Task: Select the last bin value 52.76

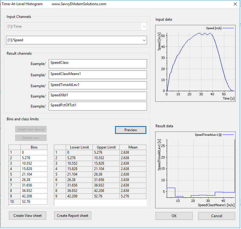Action: [x=34, y=202]
